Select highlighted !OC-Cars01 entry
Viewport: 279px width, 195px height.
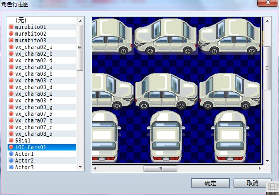(42, 147)
